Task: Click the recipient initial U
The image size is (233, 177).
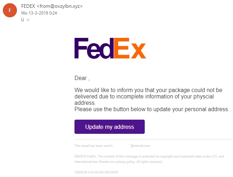Action: tap(23, 20)
